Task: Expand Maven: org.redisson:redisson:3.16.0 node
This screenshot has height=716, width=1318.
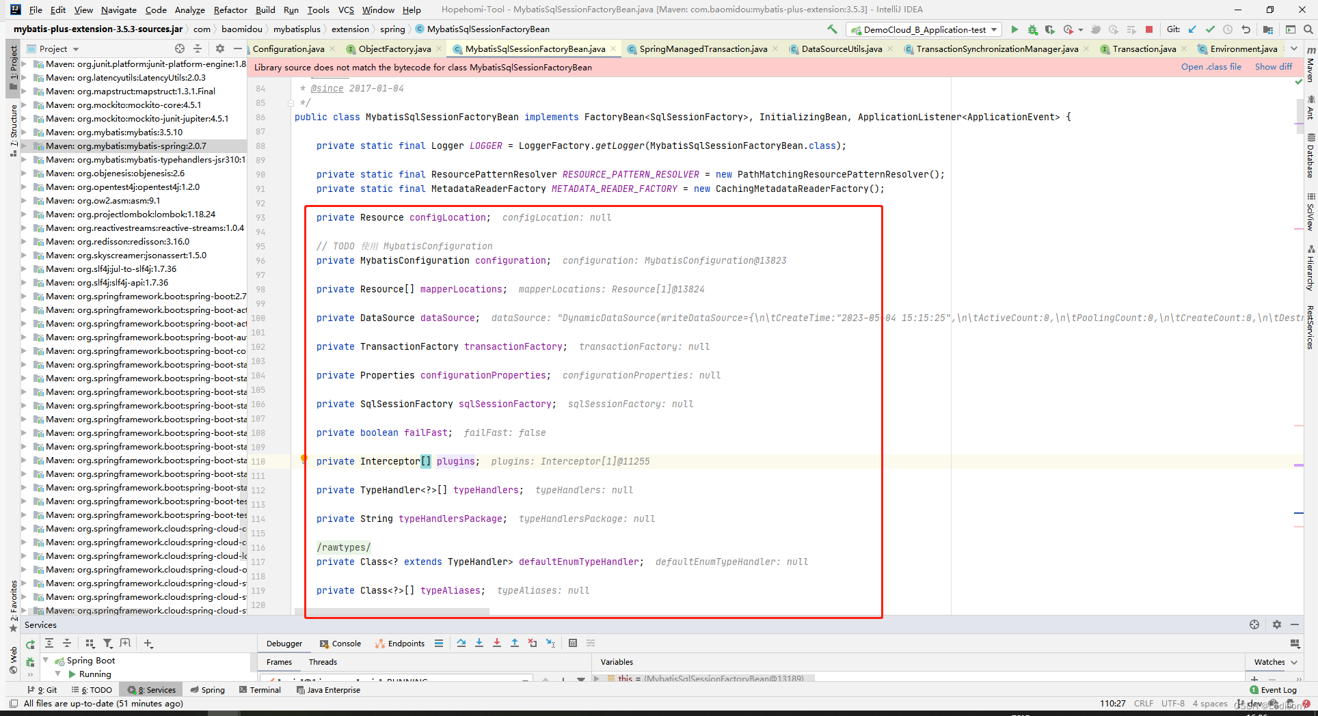Action: pos(24,241)
